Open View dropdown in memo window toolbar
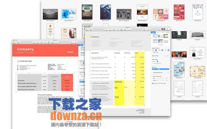 14,42
